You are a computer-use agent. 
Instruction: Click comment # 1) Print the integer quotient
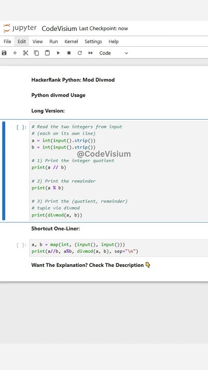point(73,161)
